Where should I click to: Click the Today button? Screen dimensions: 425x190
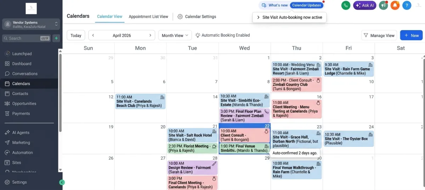tap(76, 35)
